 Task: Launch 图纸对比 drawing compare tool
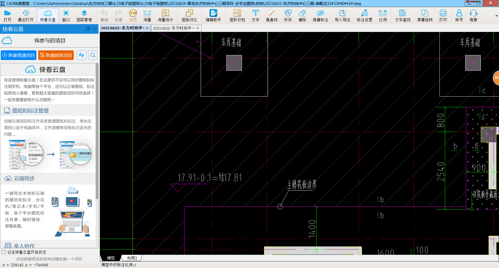point(189,16)
